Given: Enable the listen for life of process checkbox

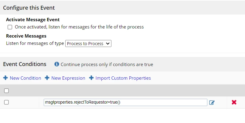Looking at the screenshot, I should pos(10,27).
